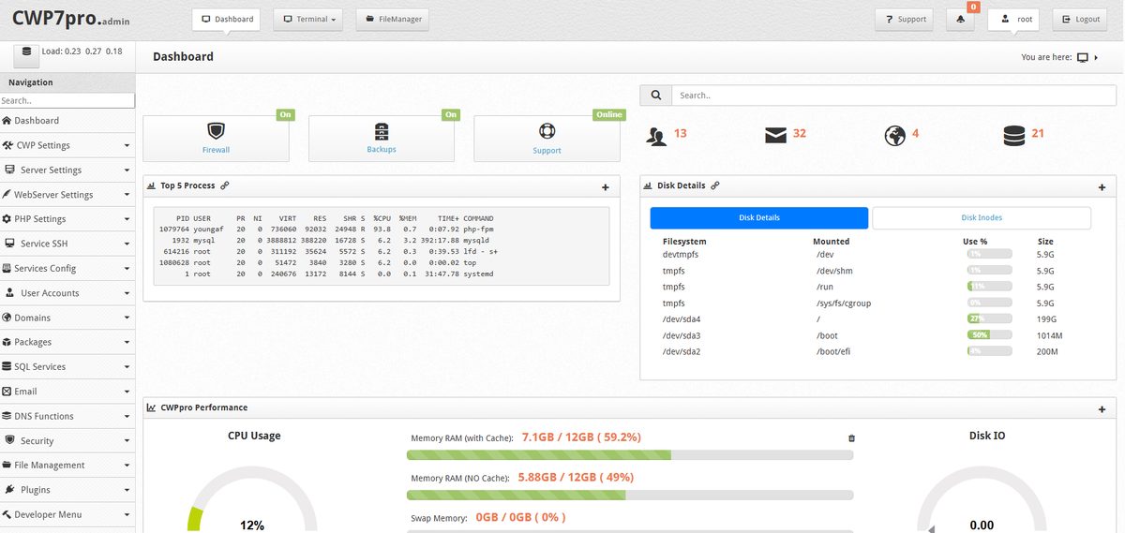Screen dimensions: 1125x533
Task: Click the CWP7pro admin logo
Action: (72, 19)
